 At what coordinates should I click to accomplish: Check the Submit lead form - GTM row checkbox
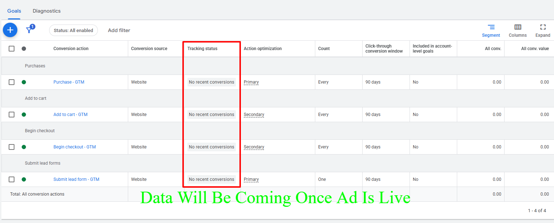pyautogui.click(x=12, y=179)
